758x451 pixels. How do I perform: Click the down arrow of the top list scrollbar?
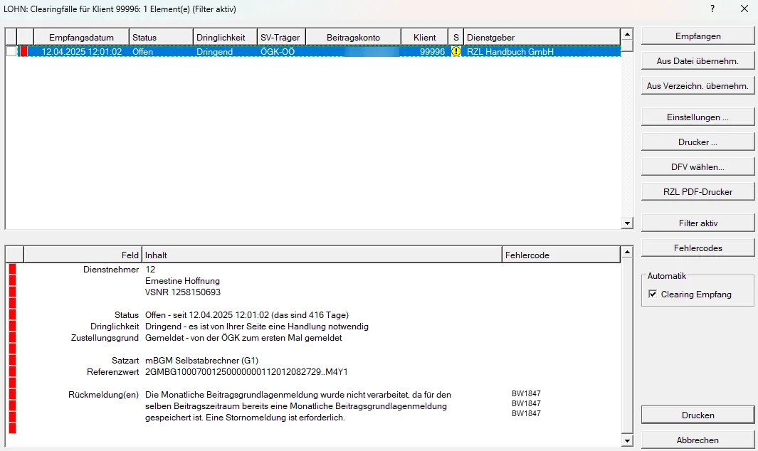pyautogui.click(x=627, y=223)
